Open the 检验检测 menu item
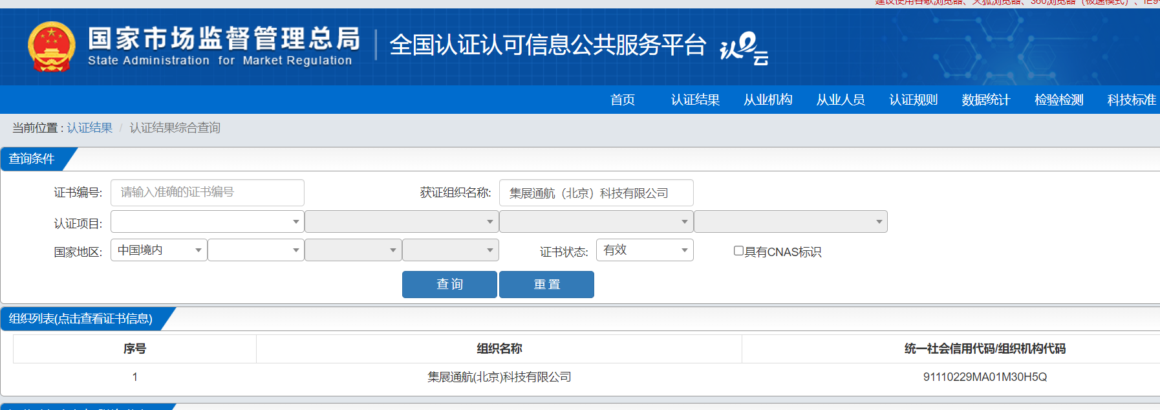The height and width of the screenshot is (410, 1160). coord(1059,100)
